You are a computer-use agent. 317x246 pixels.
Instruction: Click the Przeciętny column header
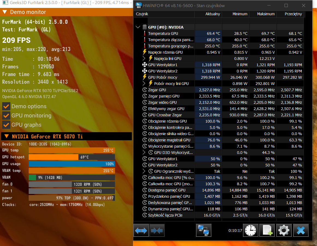[x=290, y=14]
